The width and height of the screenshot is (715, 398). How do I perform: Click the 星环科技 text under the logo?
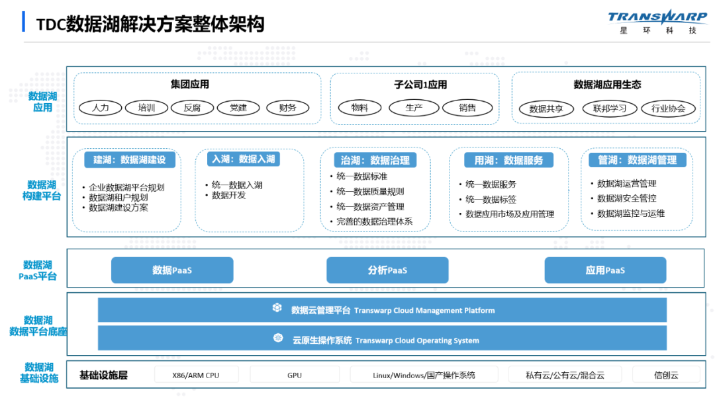pyautogui.click(x=658, y=30)
